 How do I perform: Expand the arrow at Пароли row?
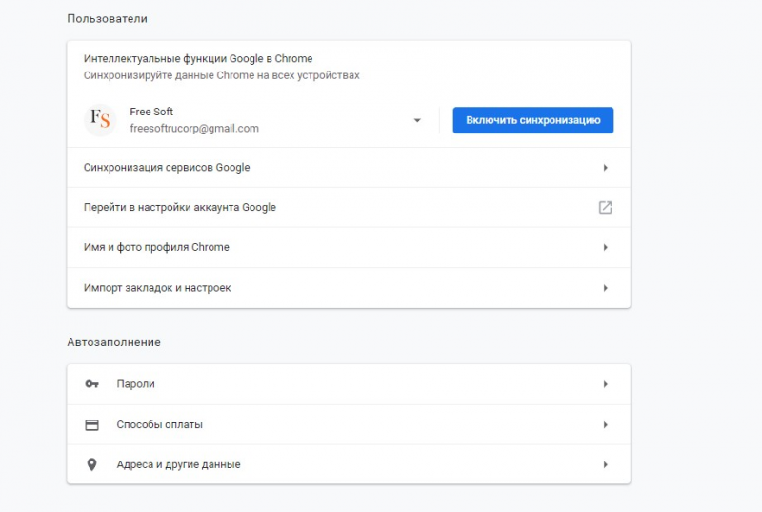pos(606,384)
